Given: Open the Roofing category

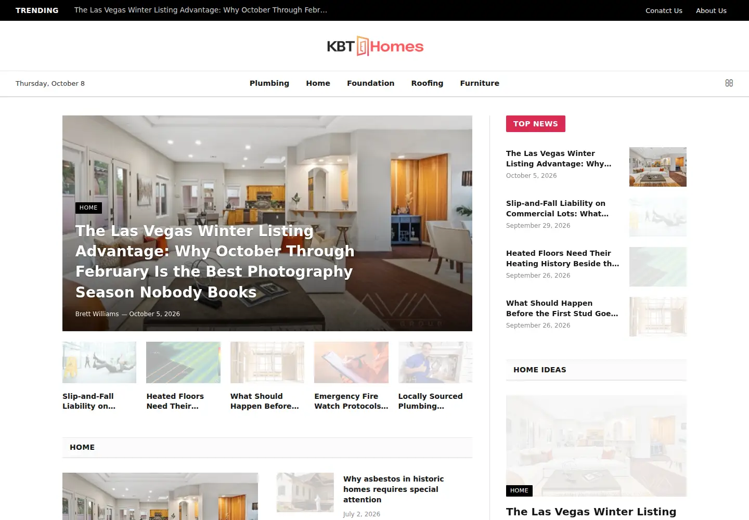Looking at the screenshot, I should (x=427, y=83).
